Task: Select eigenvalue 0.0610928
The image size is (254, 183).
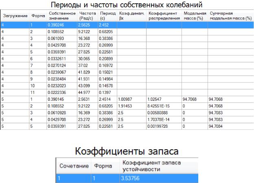Action: click(62, 113)
